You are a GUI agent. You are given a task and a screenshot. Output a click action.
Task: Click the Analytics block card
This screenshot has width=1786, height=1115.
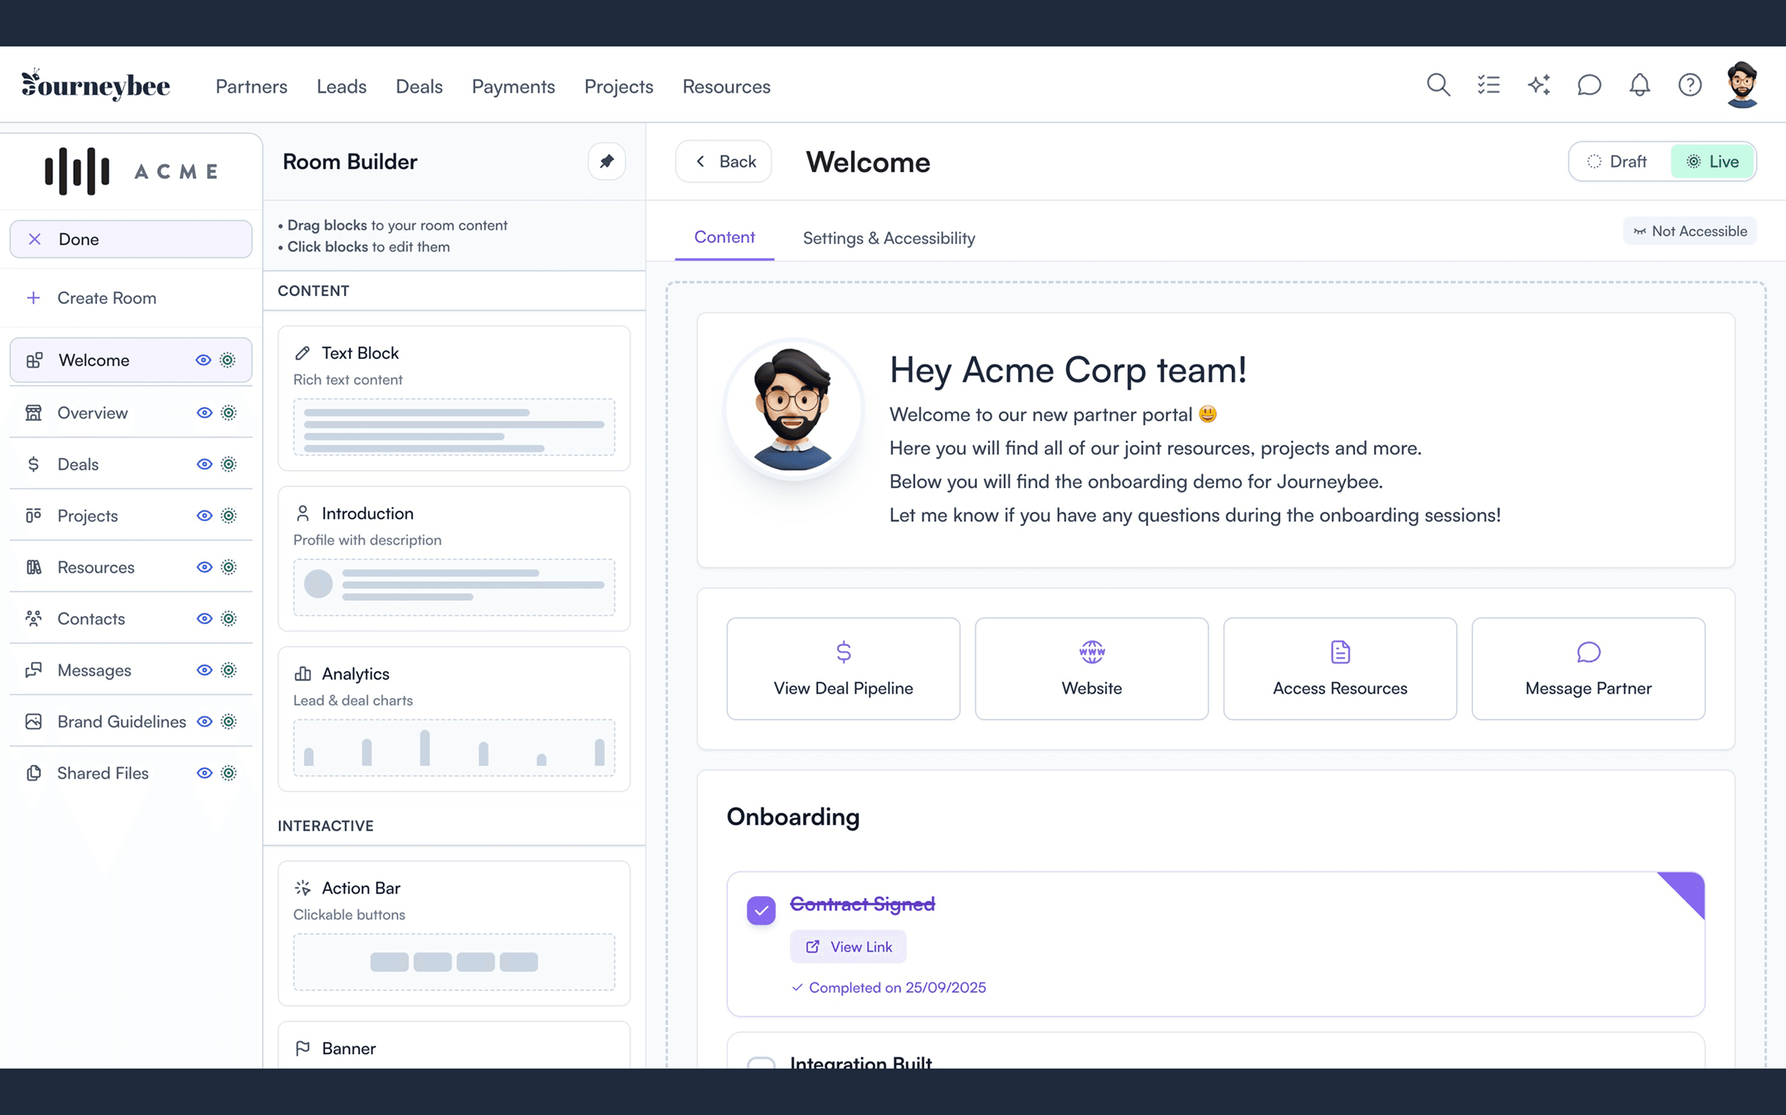coord(454,718)
